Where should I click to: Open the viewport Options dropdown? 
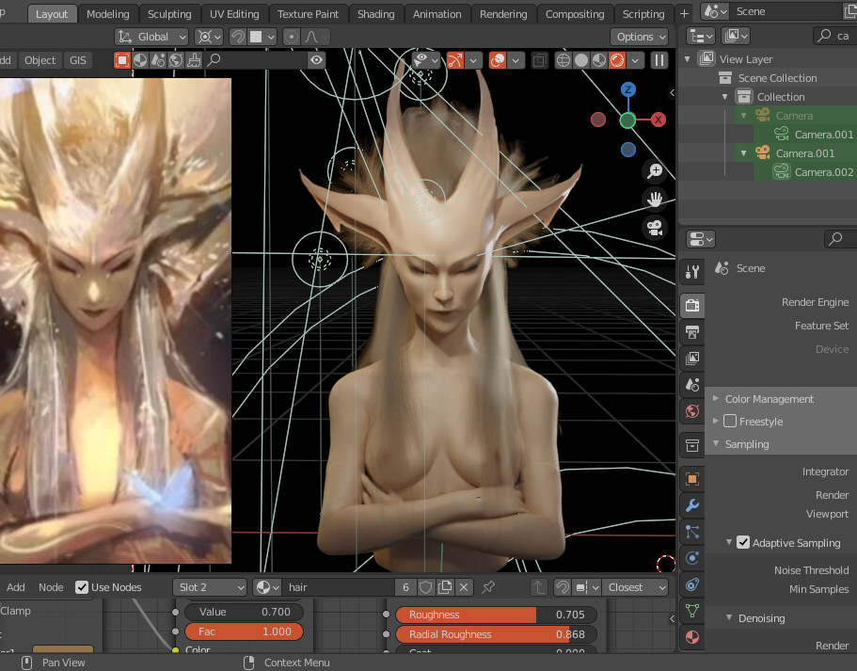pyautogui.click(x=640, y=38)
